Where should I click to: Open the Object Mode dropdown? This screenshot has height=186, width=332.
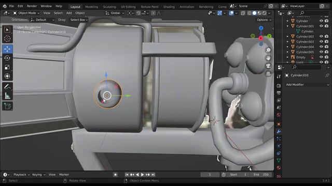pos(26,13)
